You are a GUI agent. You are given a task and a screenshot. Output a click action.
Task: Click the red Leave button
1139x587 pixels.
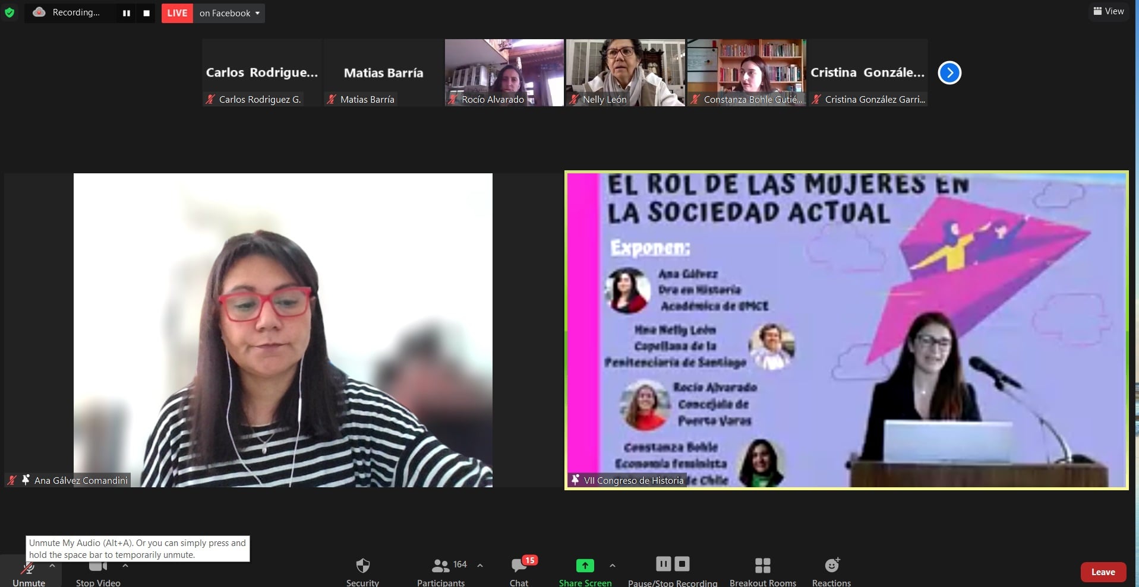(1103, 572)
